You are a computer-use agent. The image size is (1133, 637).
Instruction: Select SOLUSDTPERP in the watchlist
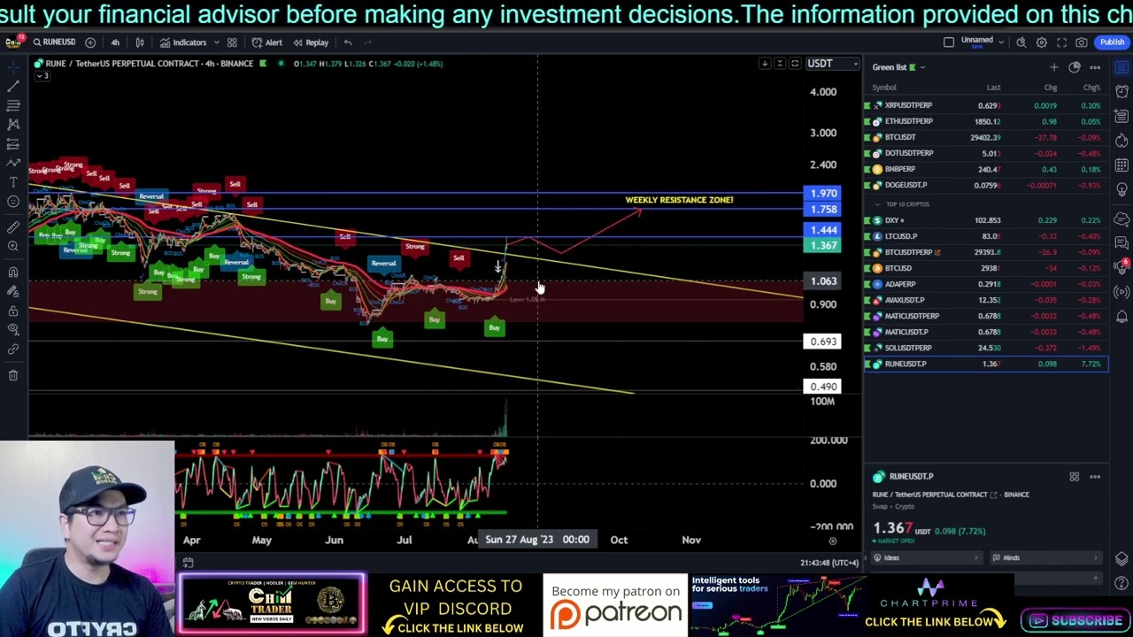tap(986, 348)
